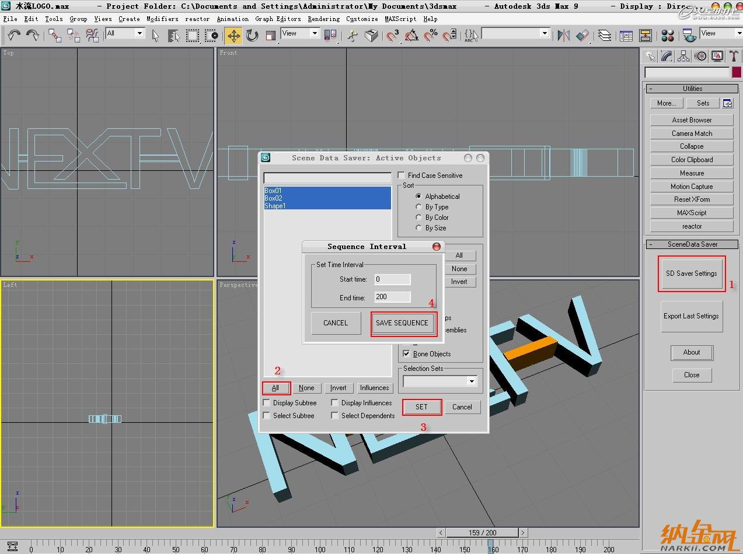Image resolution: width=743 pixels, height=554 pixels.
Task: Enable Find Case Sensitive checkbox
Action: click(x=402, y=175)
